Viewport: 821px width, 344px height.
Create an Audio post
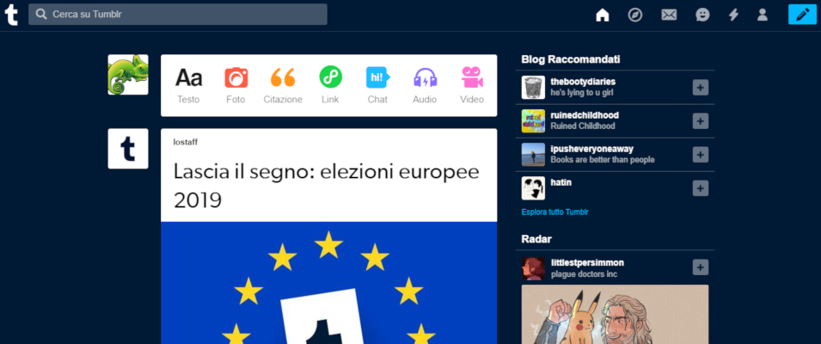(x=425, y=85)
